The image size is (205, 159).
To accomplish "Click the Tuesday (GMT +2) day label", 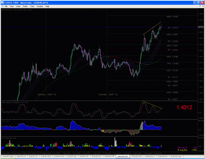I will (108, 95).
